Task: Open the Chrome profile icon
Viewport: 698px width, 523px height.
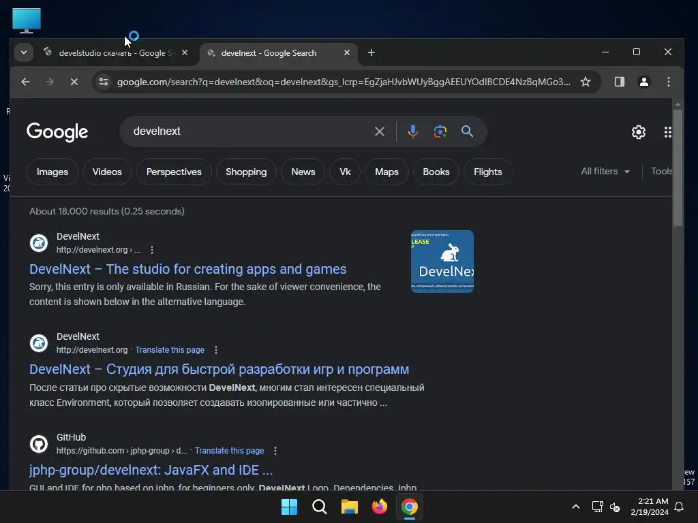Action: tap(643, 82)
